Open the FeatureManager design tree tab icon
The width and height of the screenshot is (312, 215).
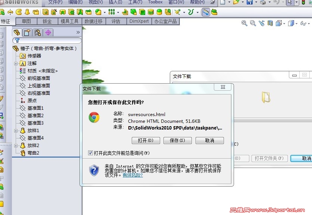coord(17,32)
